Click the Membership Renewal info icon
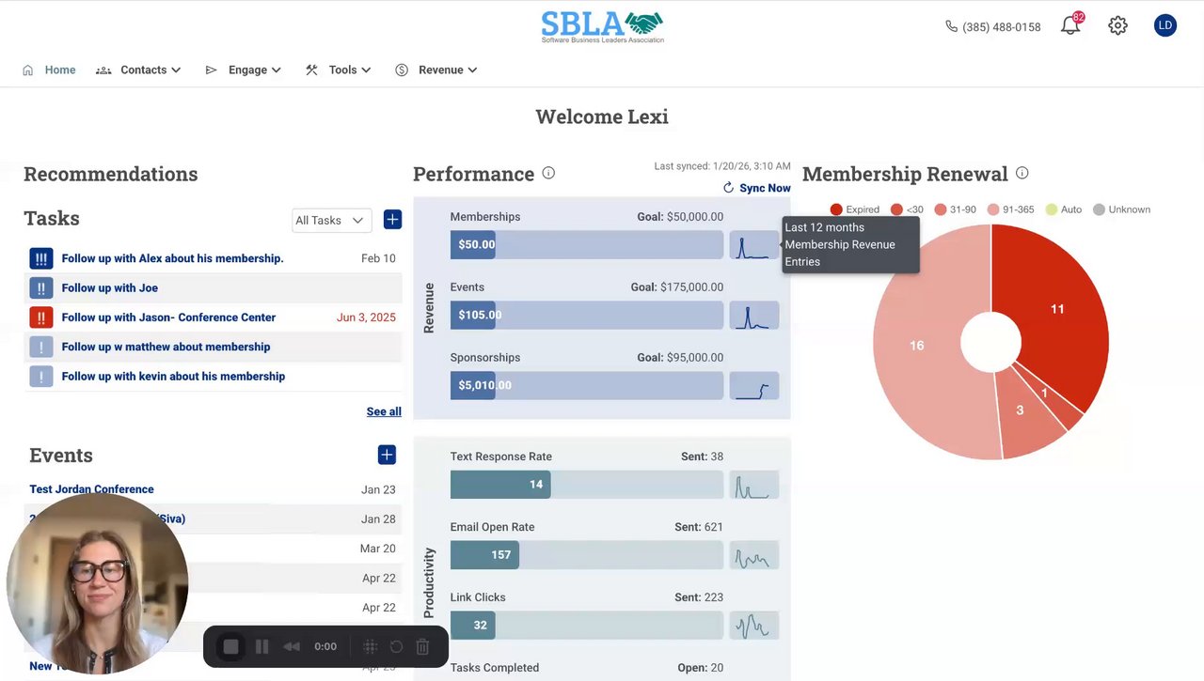Viewport: 1204px width, 681px height. 1022,173
